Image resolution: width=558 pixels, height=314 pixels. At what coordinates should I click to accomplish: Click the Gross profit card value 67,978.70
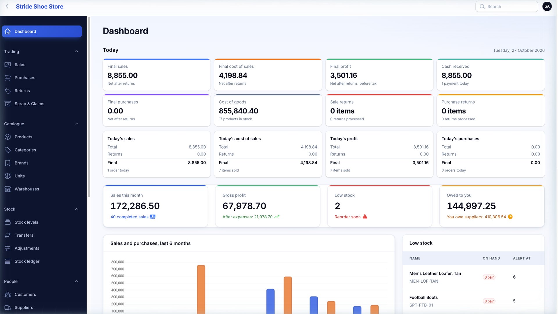coord(244,206)
